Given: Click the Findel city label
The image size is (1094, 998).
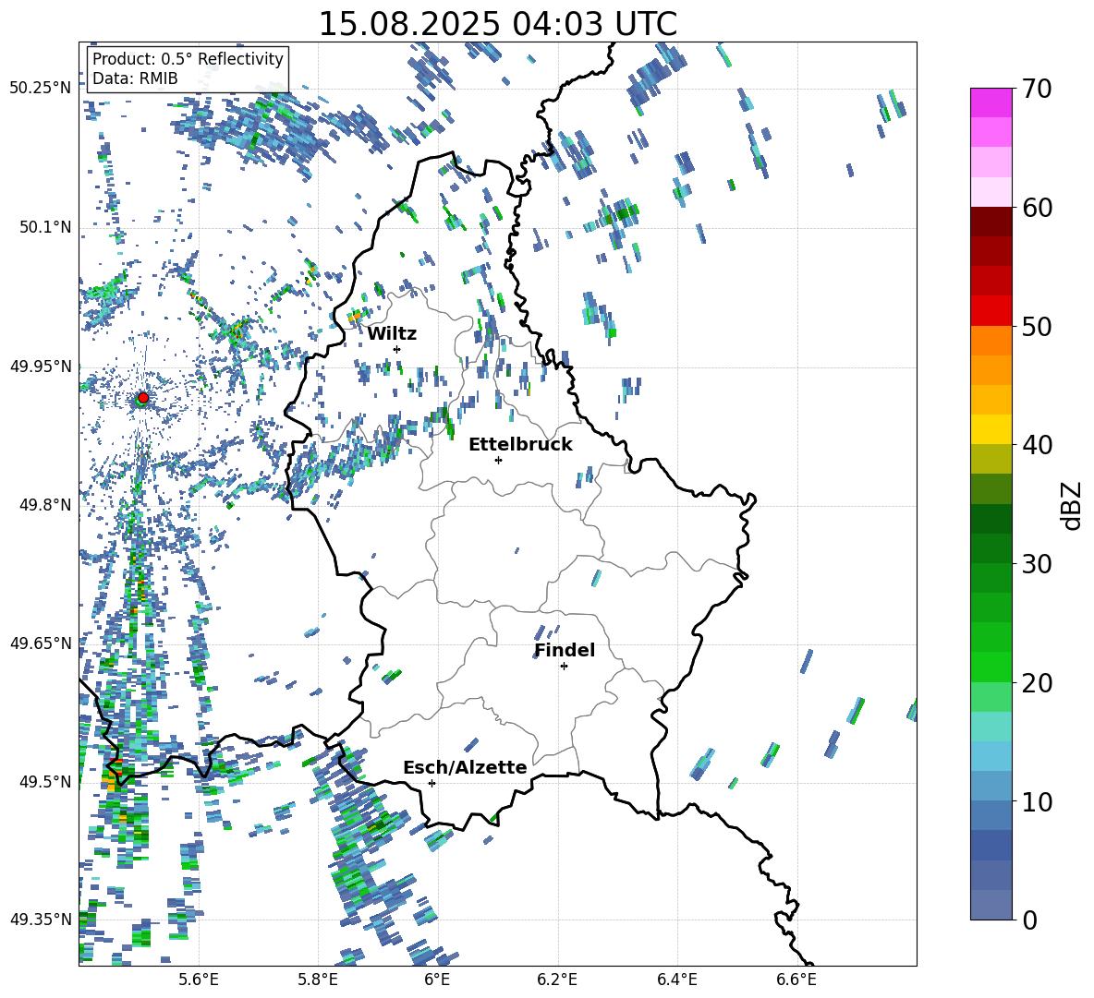Looking at the screenshot, I should click(565, 650).
